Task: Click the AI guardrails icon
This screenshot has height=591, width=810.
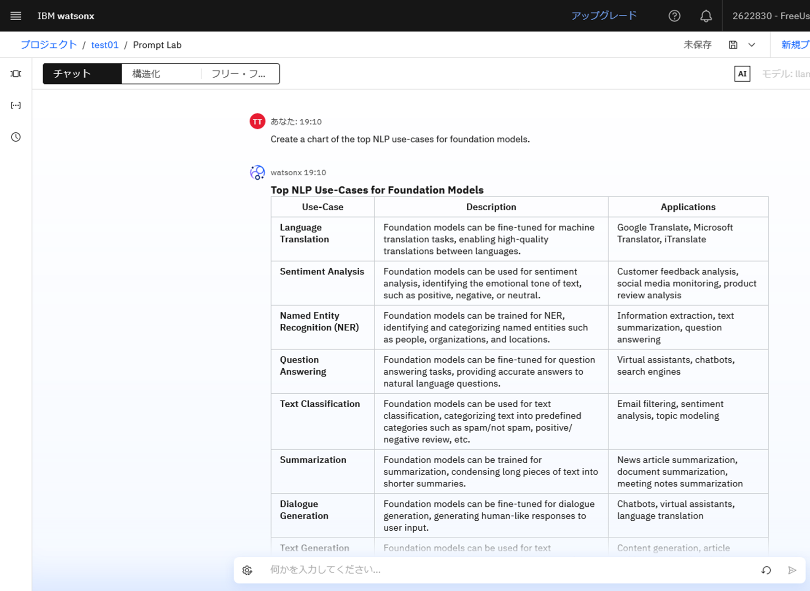Action: tap(742, 74)
